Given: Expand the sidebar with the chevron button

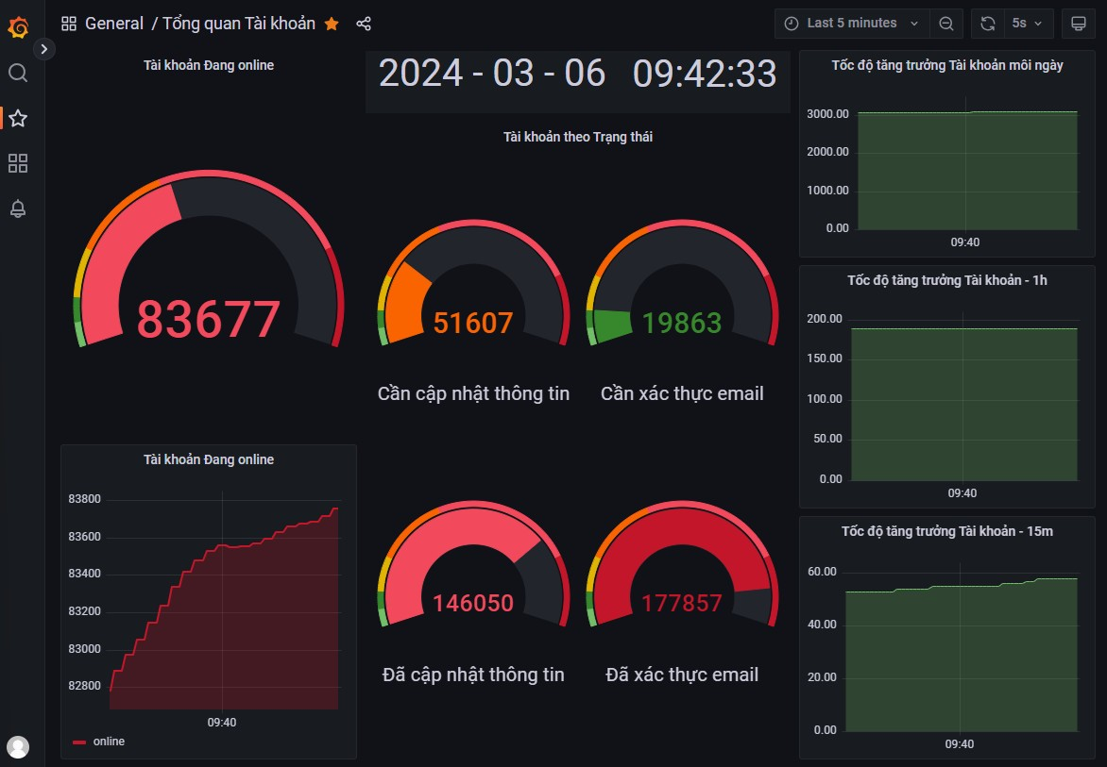Looking at the screenshot, I should coord(44,48).
